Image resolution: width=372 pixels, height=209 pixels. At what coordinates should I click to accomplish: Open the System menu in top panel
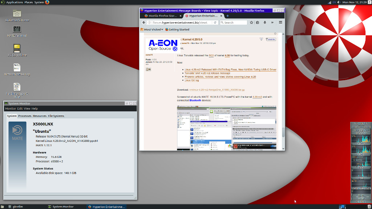point(39,2)
